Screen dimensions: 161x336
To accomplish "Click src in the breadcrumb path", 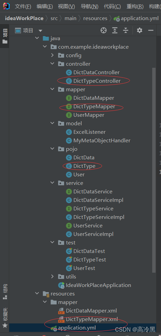I will coord(54,18).
